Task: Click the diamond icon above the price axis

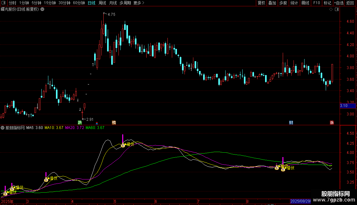Action: [331, 9]
